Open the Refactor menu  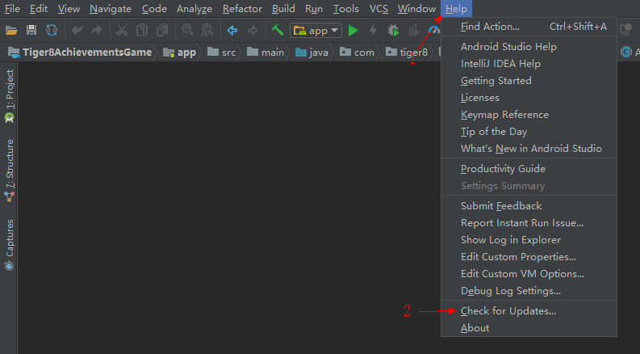tap(242, 9)
